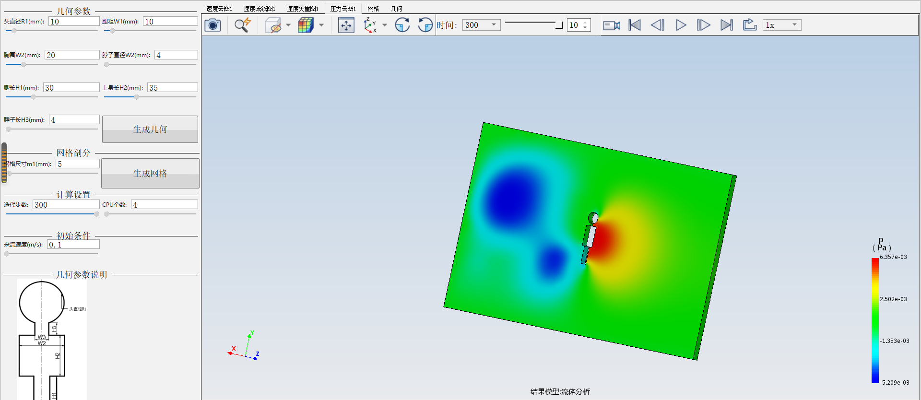Image resolution: width=921 pixels, height=400 pixels.
Task: Open the 网格 tab
Action: pyautogui.click(x=373, y=9)
